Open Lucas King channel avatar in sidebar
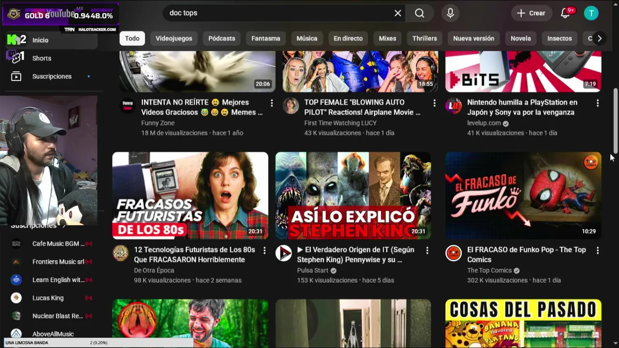The height and width of the screenshot is (348, 619). pyautogui.click(x=16, y=298)
